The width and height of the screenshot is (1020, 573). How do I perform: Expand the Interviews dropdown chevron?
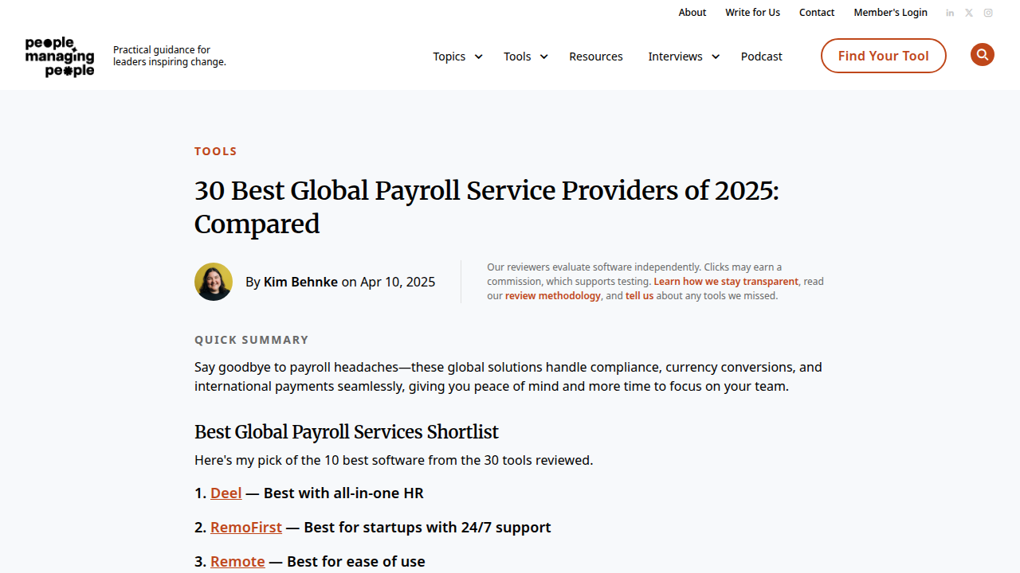[x=715, y=57]
